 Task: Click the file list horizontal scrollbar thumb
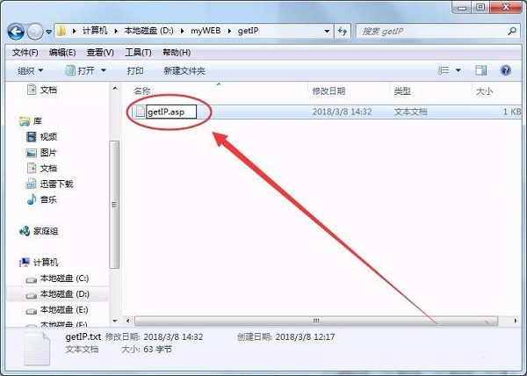tap(316, 321)
